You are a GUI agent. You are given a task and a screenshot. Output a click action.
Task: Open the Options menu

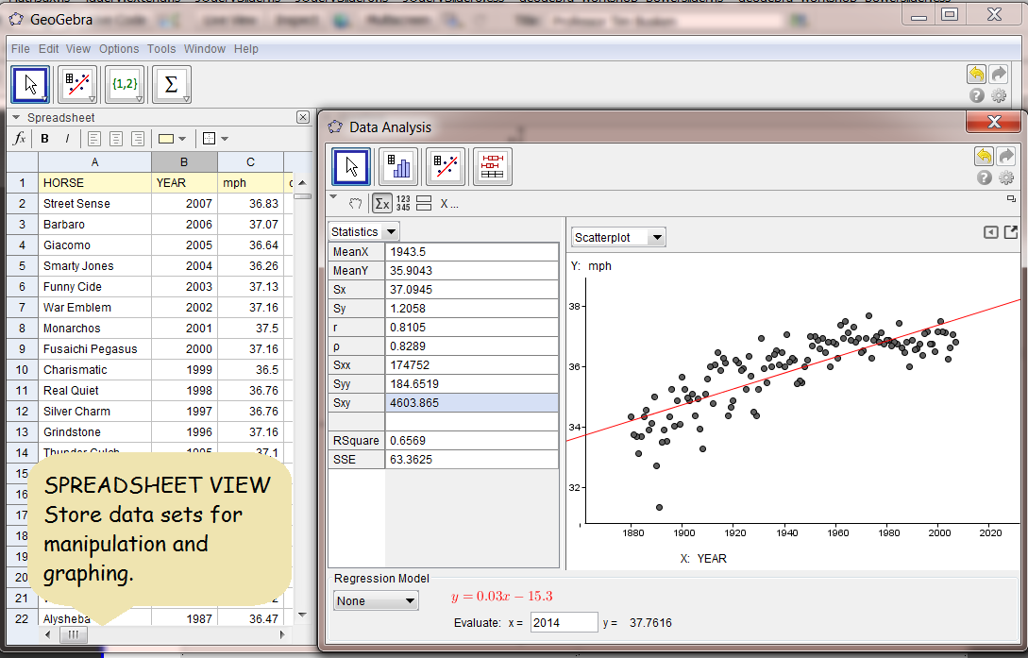[x=119, y=49]
